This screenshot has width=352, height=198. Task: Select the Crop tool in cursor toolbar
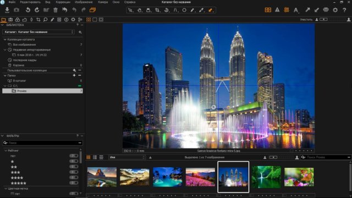click(x=157, y=10)
